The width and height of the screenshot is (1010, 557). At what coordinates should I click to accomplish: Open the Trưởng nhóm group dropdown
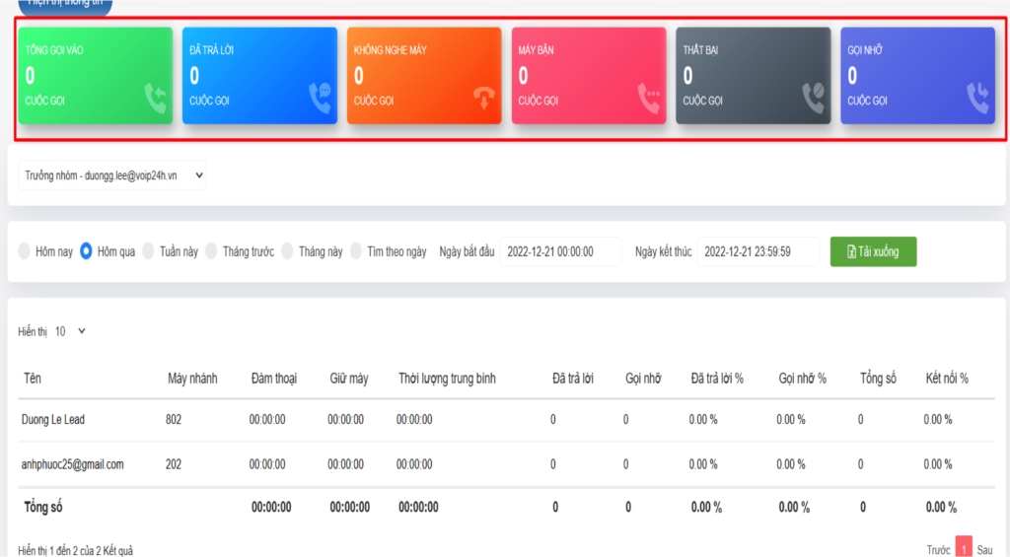111,175
